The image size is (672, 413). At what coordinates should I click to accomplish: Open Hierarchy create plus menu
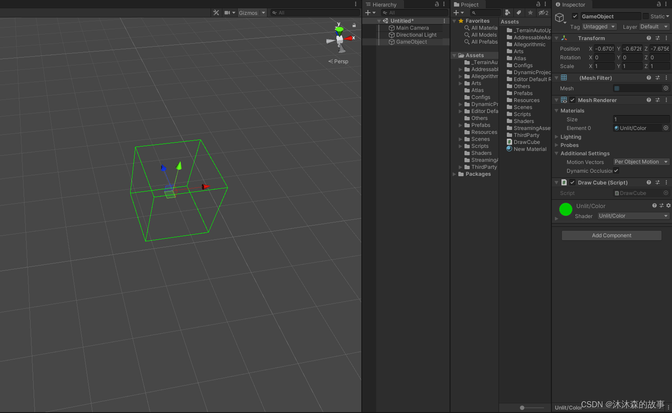(x=371, y=13)
